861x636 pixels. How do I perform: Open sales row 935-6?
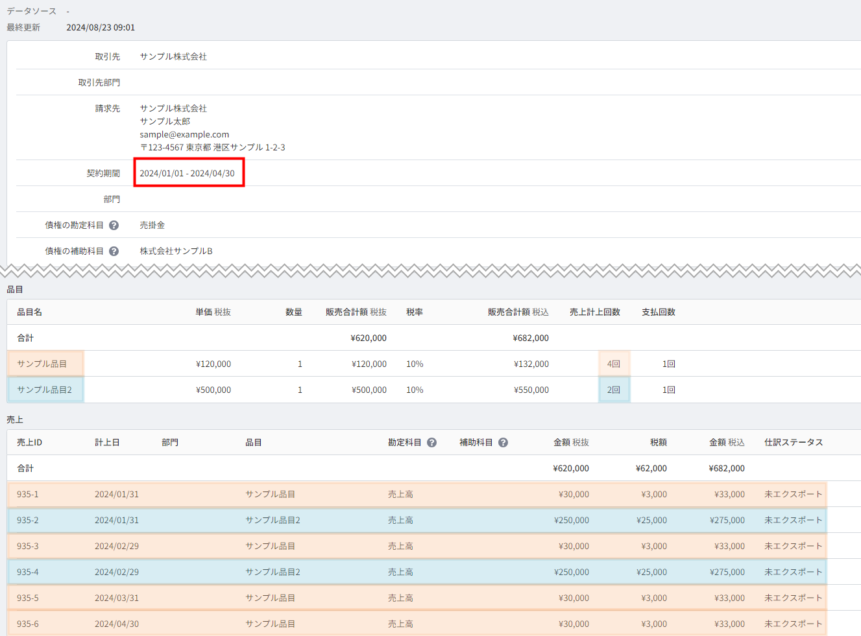click(417, 624)
